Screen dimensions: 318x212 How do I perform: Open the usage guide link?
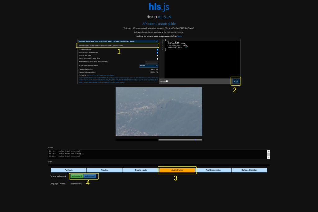167,24
